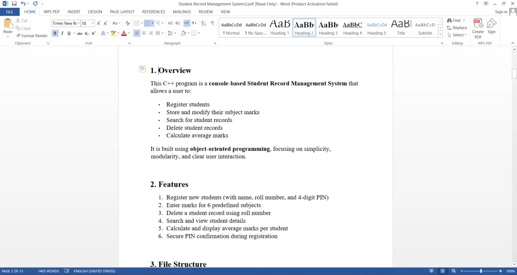Switch to Read Mode view
The height and width of the screenshot is (275, 517).
tap(431, 271)
